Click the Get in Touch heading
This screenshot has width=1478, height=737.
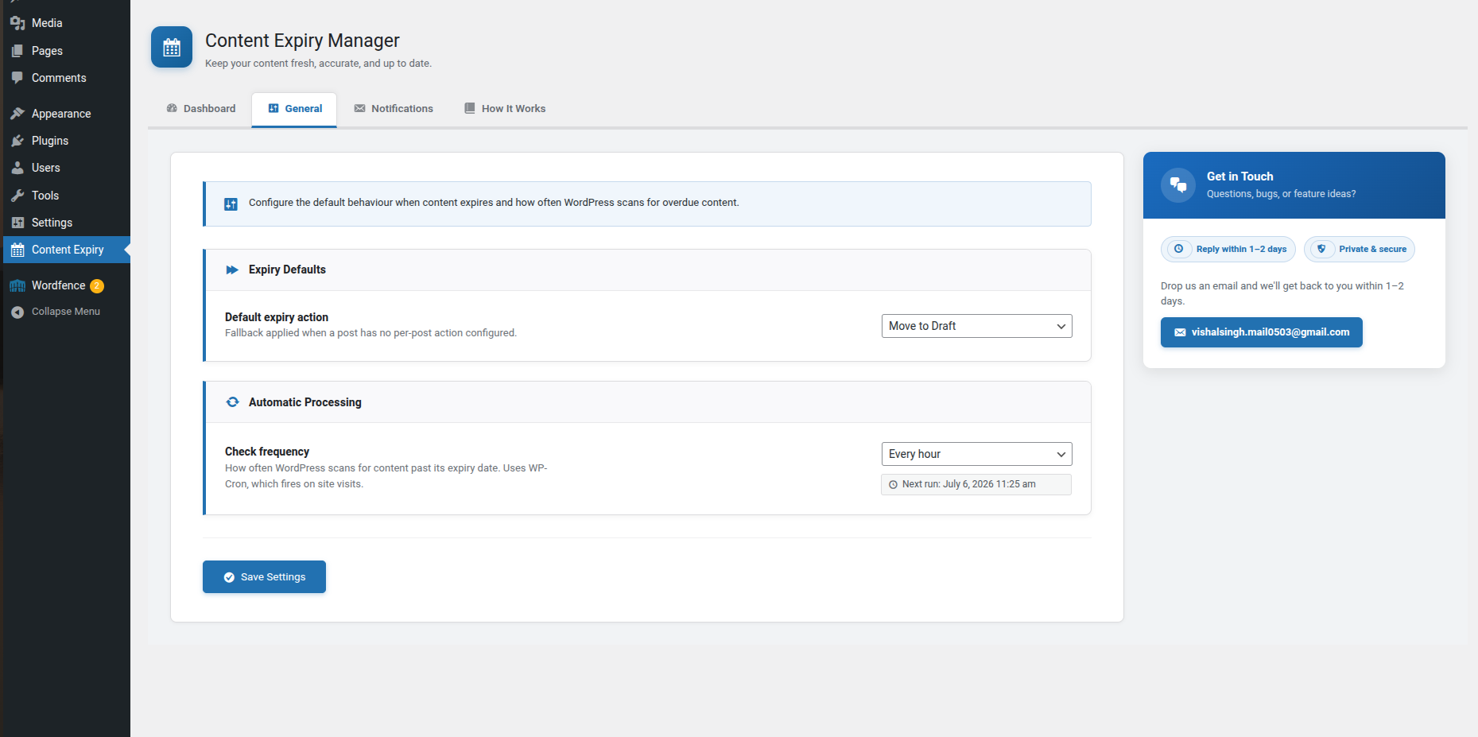(x=1240, y=176)
